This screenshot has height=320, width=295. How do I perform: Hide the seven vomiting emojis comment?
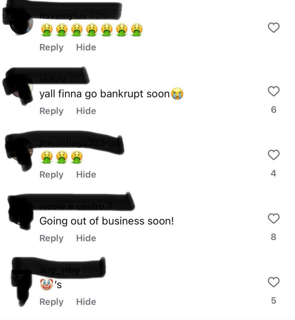[x=86, y=47]
